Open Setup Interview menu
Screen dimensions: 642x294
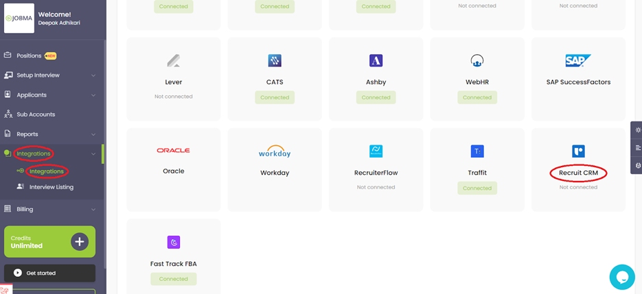click(38, 75)
